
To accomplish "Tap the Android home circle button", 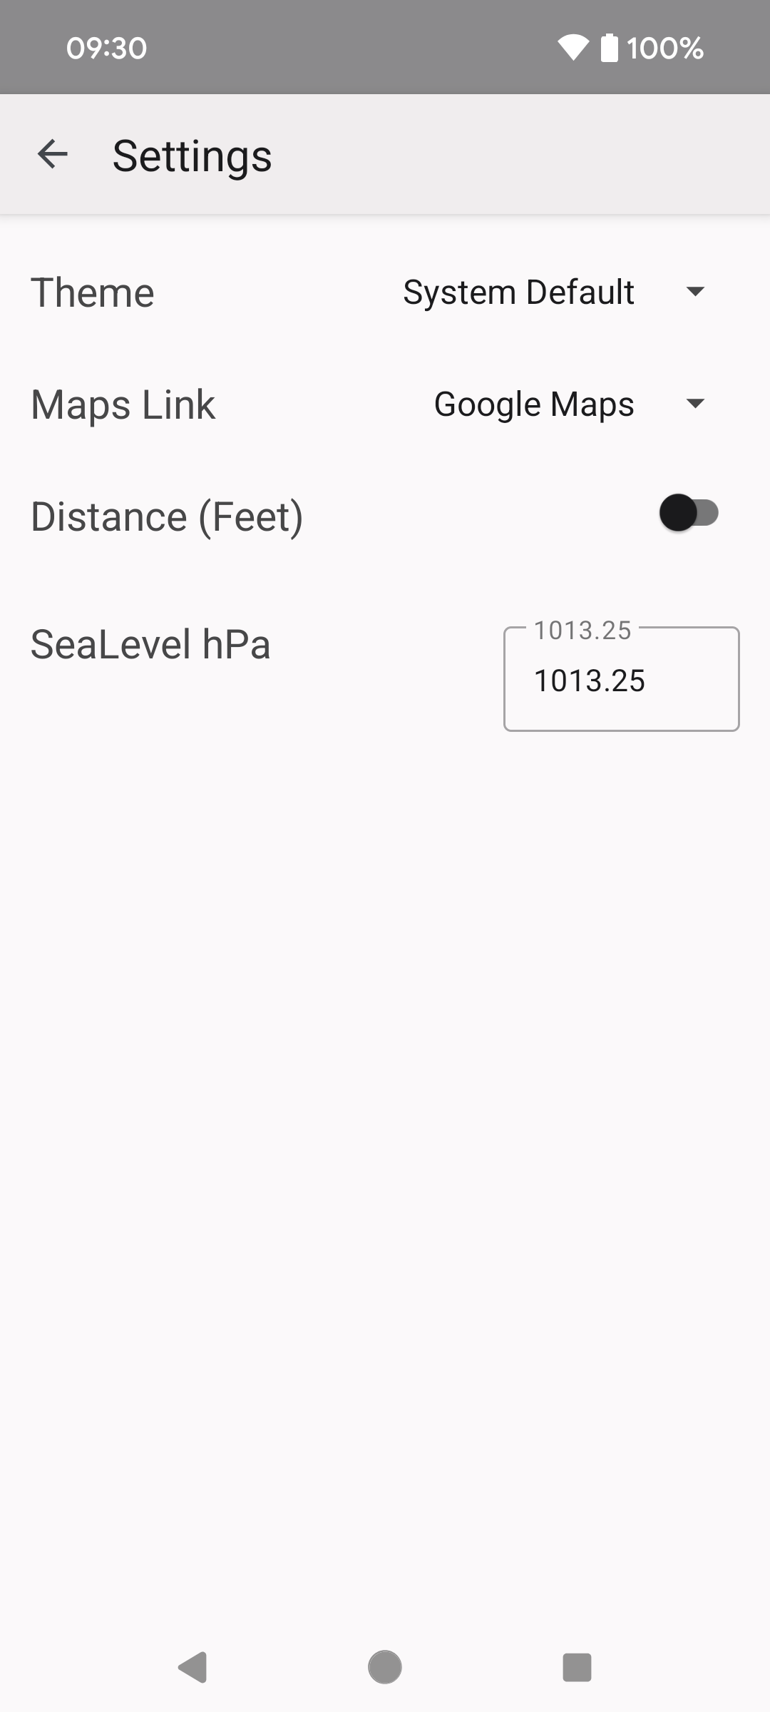I will pos(385,1667).
